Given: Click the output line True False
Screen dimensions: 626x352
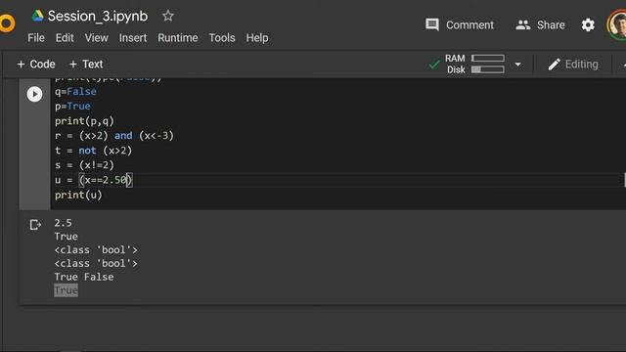Looking at the screenshot, I should [84, 277].
